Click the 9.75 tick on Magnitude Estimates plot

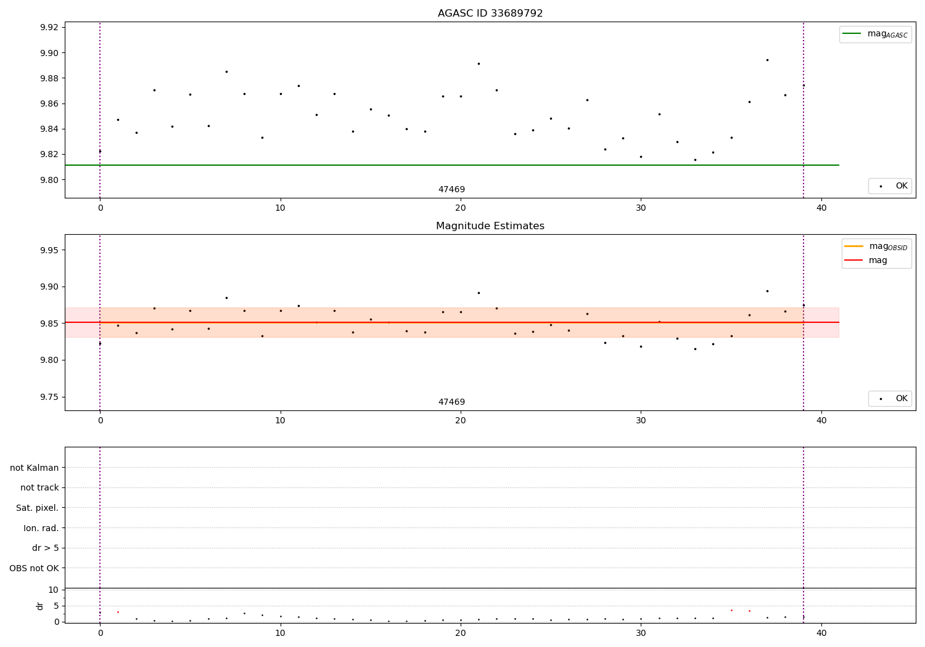[49, 397]
